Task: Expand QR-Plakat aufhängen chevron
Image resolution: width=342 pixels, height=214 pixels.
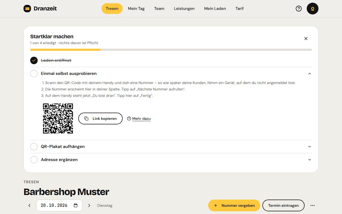Action: tap(310, 147)
